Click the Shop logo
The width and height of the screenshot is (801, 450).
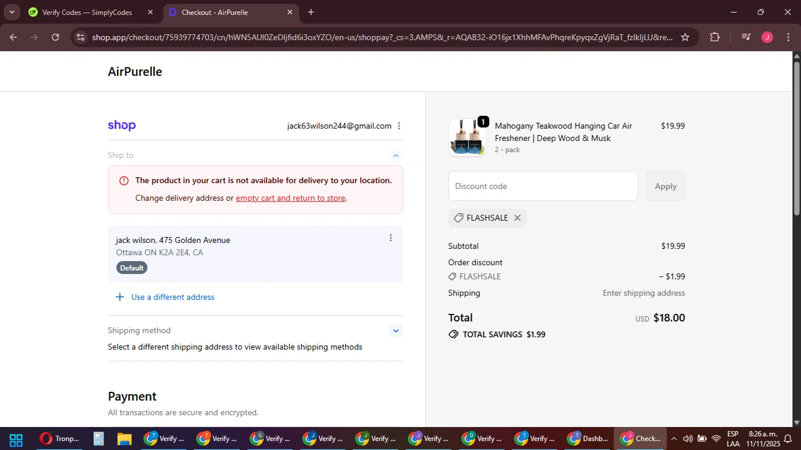coord(122,125)
